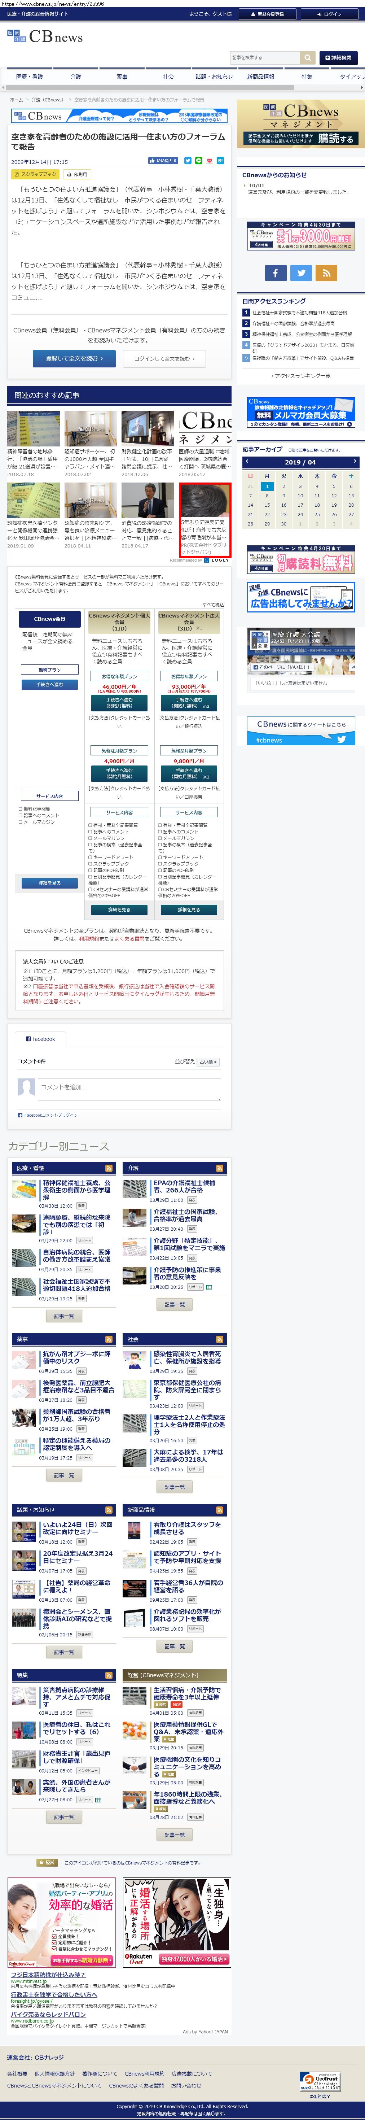Click RSS icon in 医療・看護 category header
Image resolution: width=365 pixels, height=2120 pixels.
(109, 1168)
